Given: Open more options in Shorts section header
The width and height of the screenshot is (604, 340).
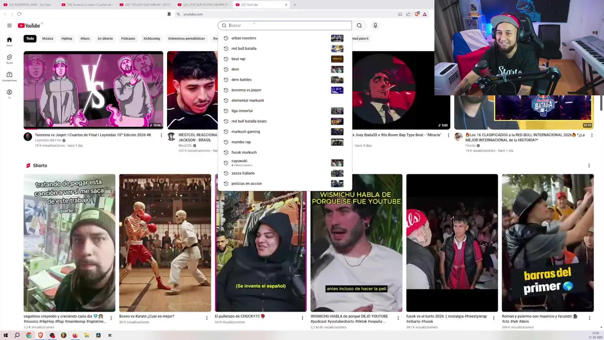Looking at the screenshot, I should (x=589, y=166).
